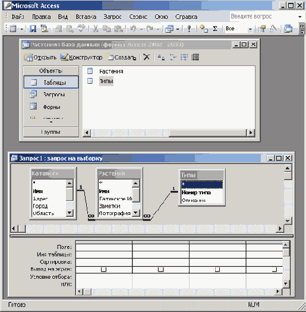
Task: Click the Copy icon in the toolbar
Action: (x=106, y=29)
